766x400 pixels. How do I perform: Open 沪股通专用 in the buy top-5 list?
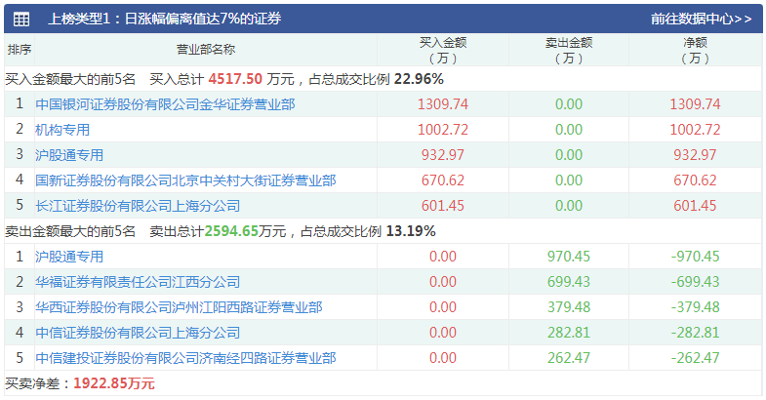[x=69, y=154]
